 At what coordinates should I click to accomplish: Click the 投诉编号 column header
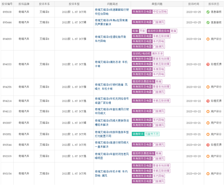(7, 4)
